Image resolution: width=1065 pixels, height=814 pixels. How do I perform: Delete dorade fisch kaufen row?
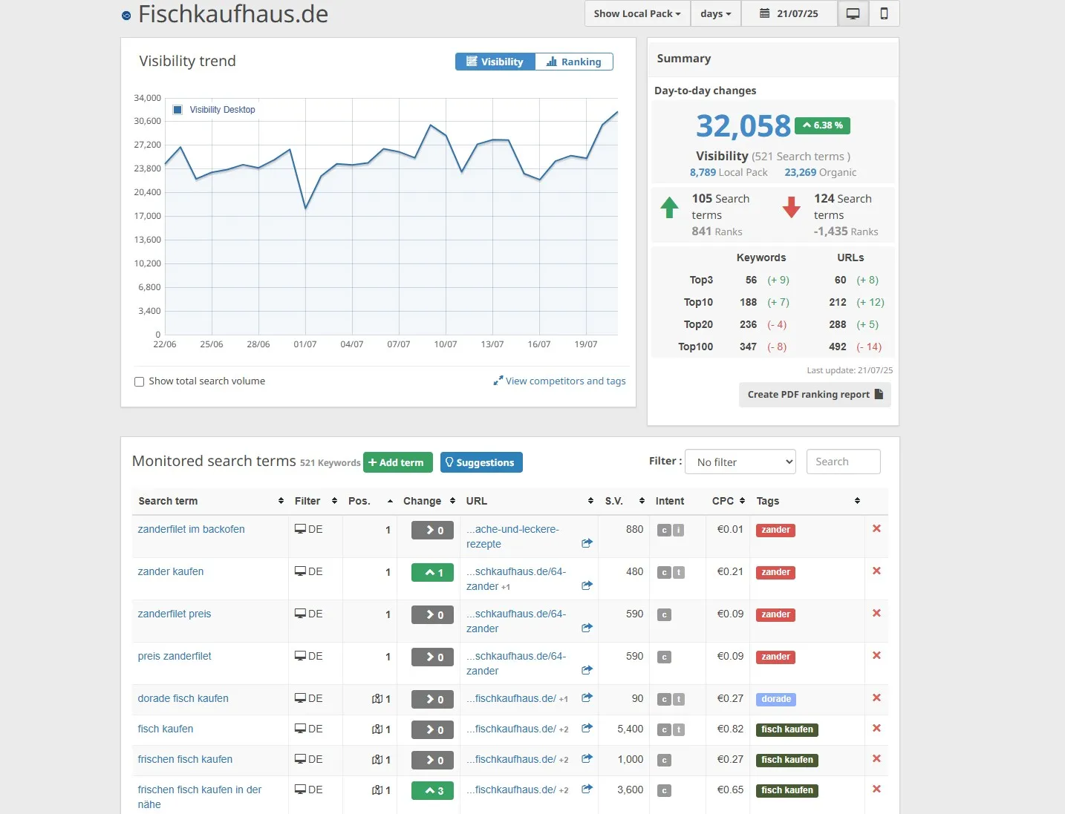click(876, 698)
